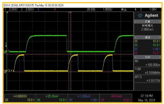Viewport: 164px width, 104px height.
Task: Click the cursor panel header grip icon
Action: coord(135,57)
